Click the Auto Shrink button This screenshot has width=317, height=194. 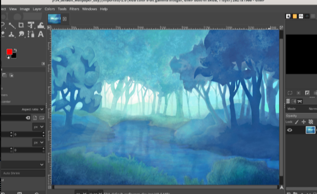(23, 173)
